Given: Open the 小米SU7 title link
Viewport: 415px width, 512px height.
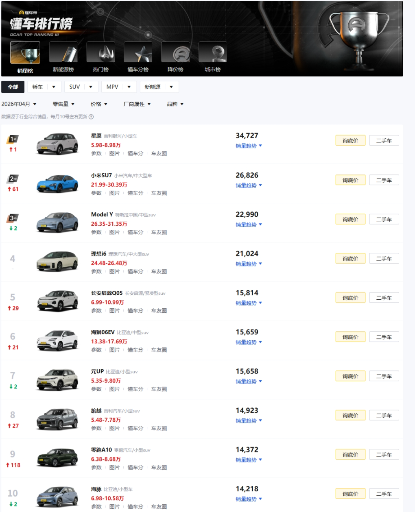Looking at the screenshot, I should click(x=101, y=175).
